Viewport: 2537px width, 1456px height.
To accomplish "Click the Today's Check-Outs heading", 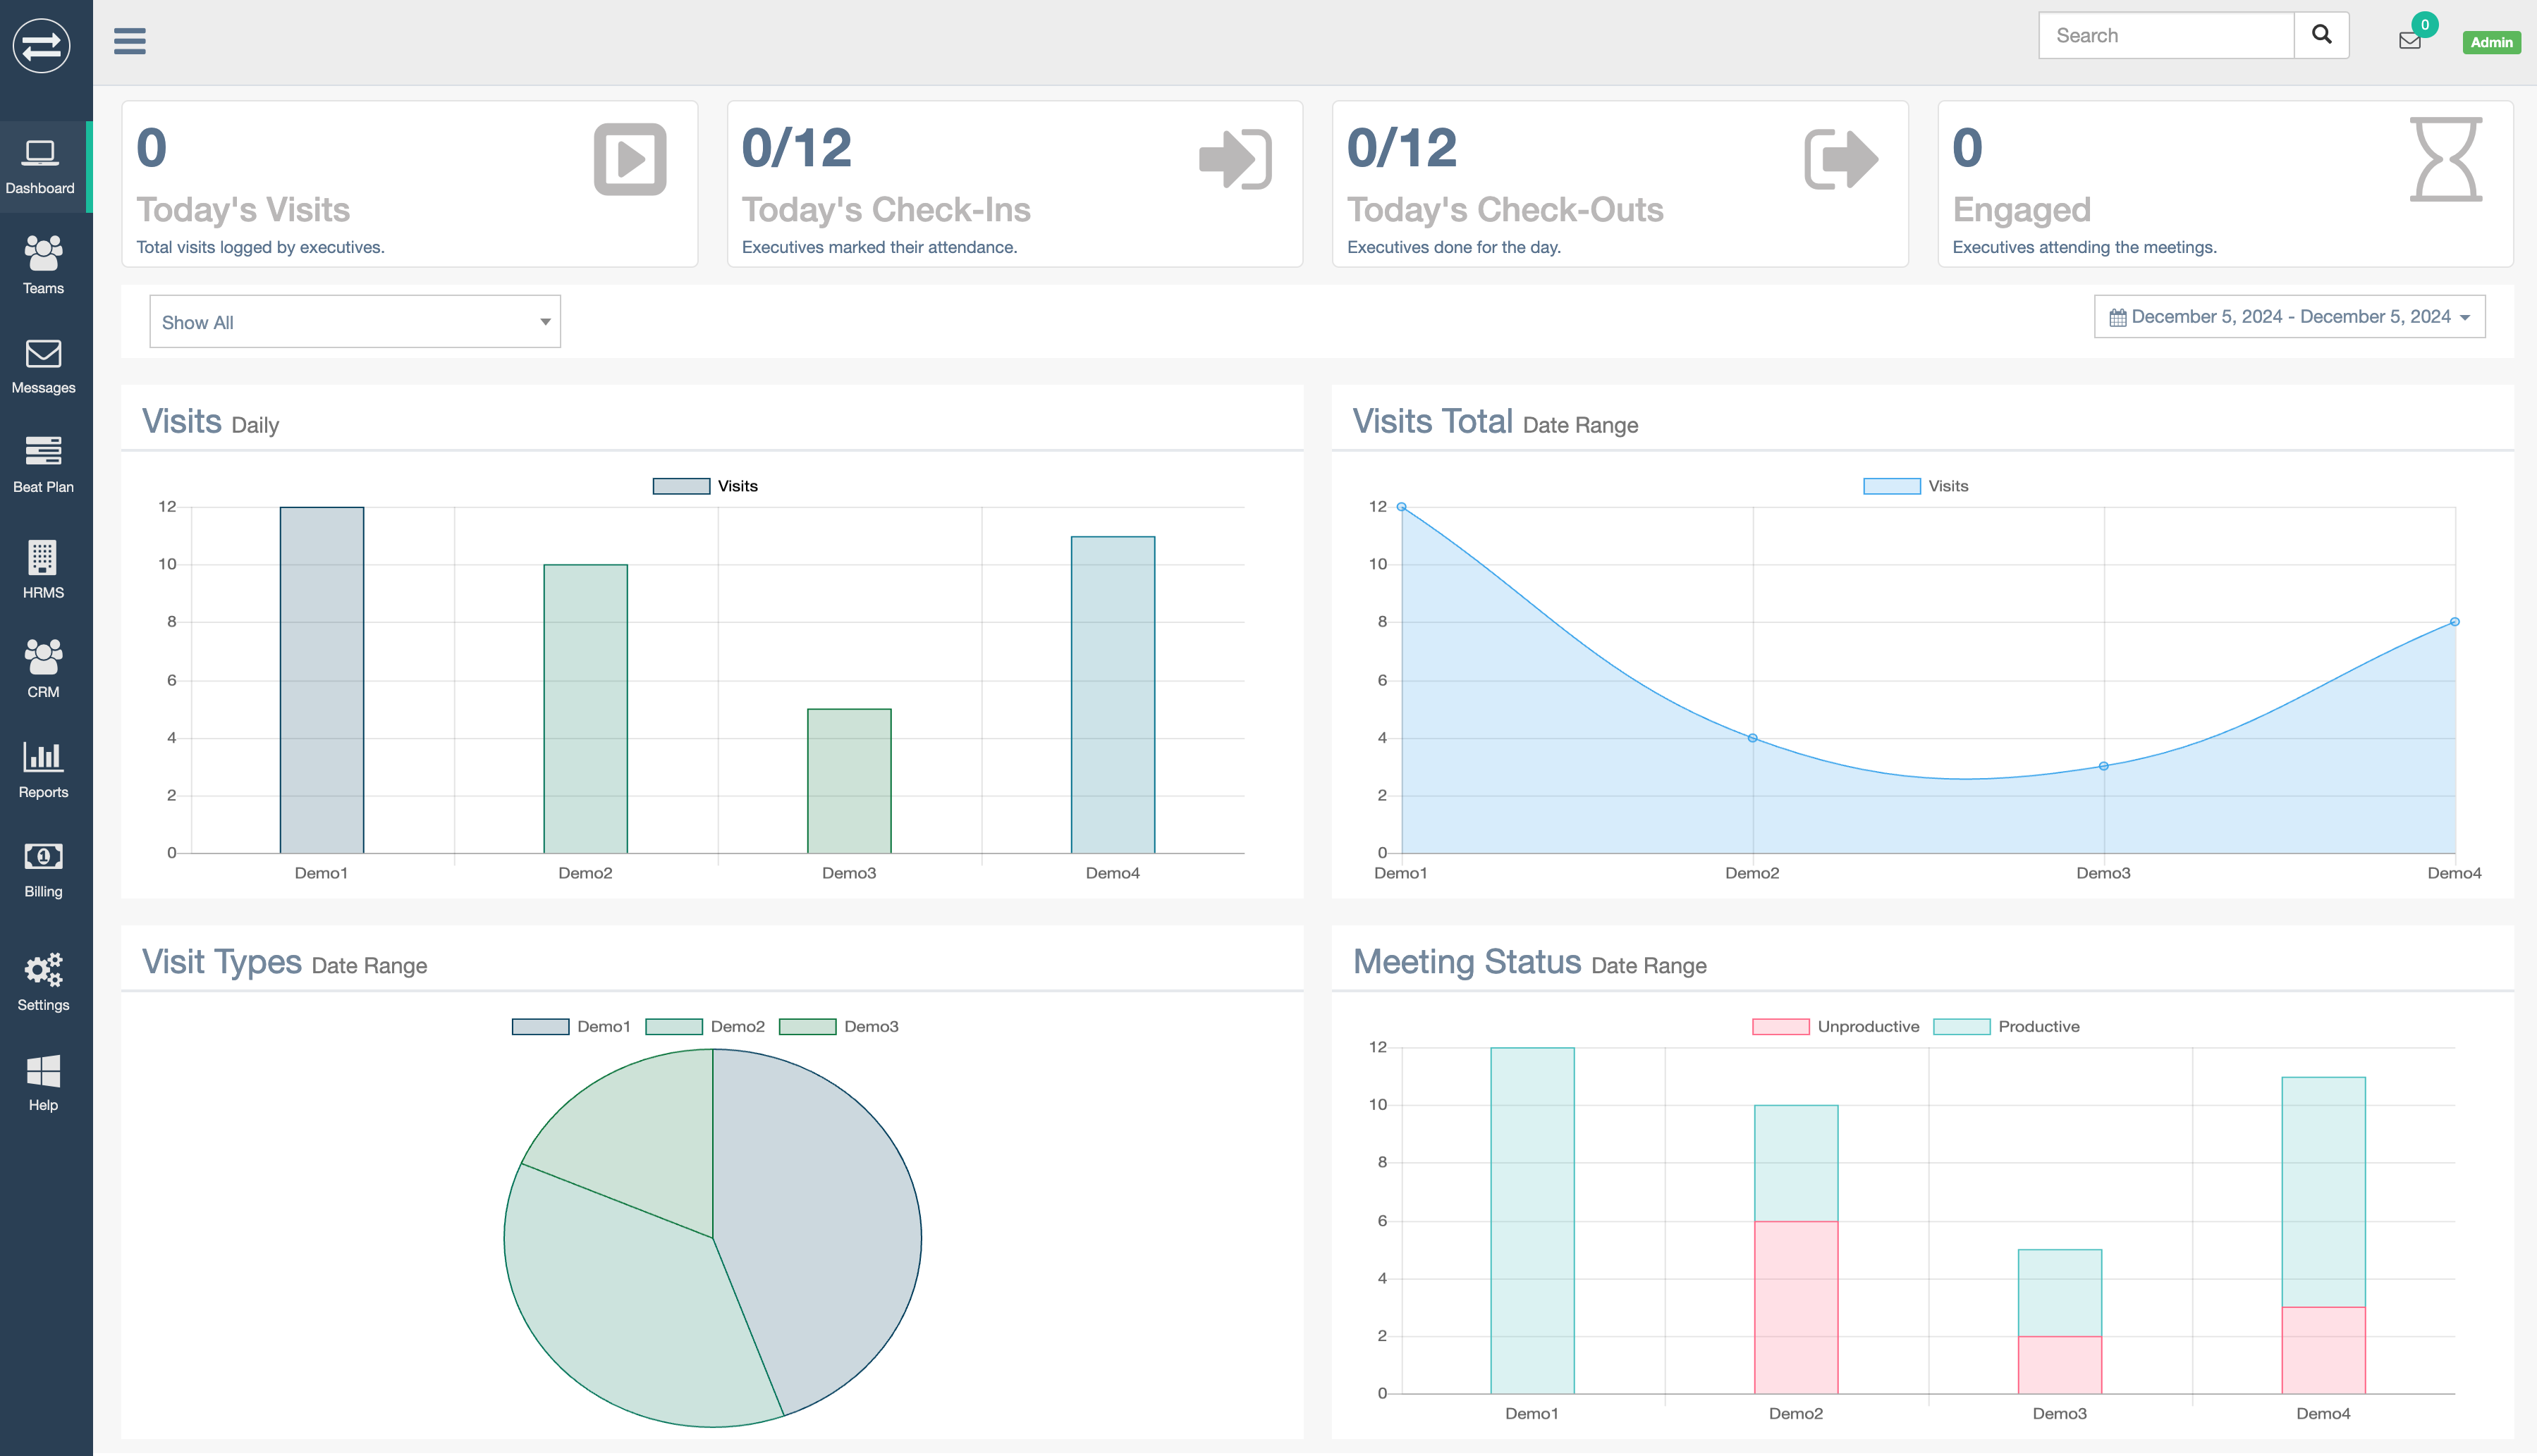I will click(x=1505, y=210).
